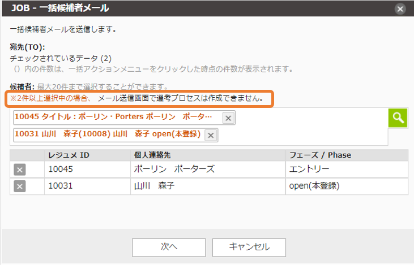Click the ポーリン ポーターズ contact cell
The image size is (414, 265).
(208, 170)
